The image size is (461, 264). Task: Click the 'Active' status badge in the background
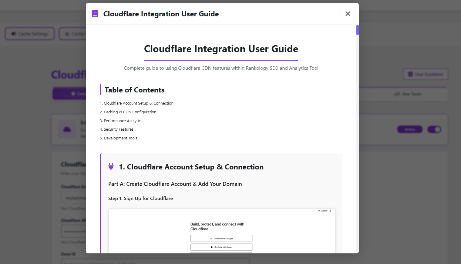coord(410,129)
